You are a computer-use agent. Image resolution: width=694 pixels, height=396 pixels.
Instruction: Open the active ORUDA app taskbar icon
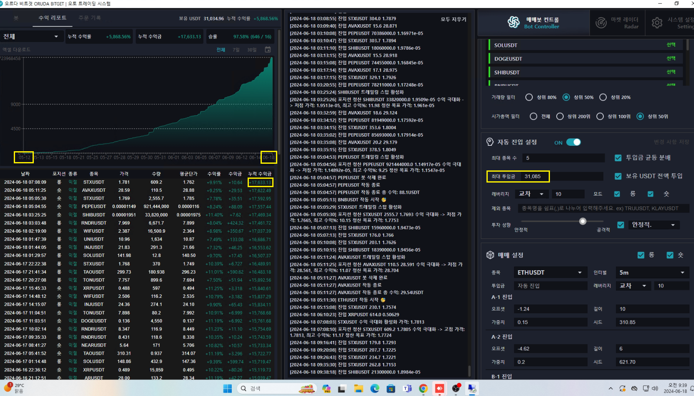click(x=472, y=388)
